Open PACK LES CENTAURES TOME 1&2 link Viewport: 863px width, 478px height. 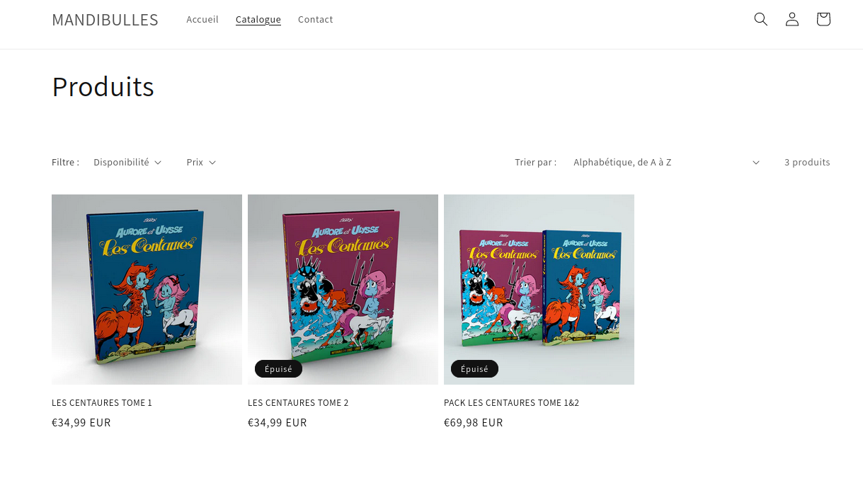coord(511,403)
